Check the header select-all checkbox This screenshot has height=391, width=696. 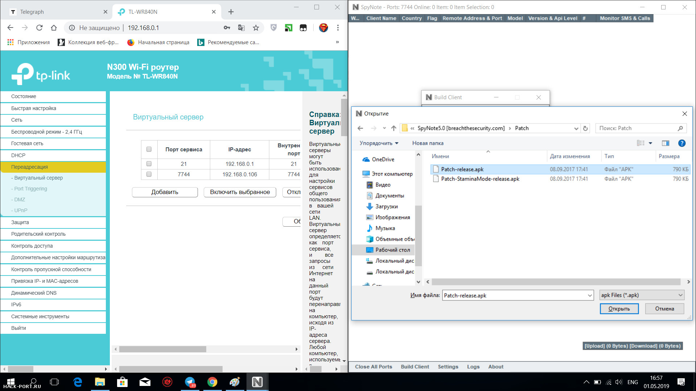[149, 149]
